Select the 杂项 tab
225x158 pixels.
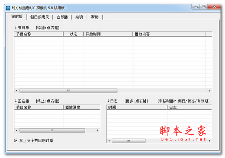[79, 17]
